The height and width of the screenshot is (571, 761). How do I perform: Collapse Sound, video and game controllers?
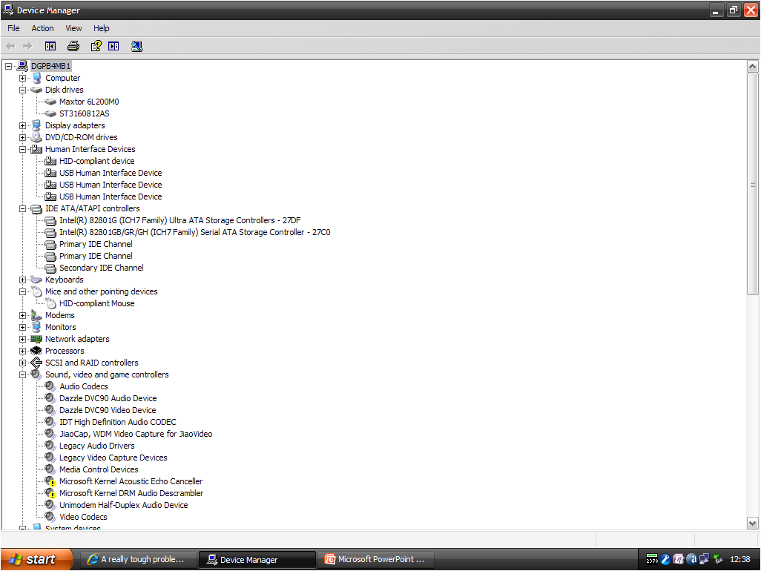pyautogui.click(x=22, y=374)
